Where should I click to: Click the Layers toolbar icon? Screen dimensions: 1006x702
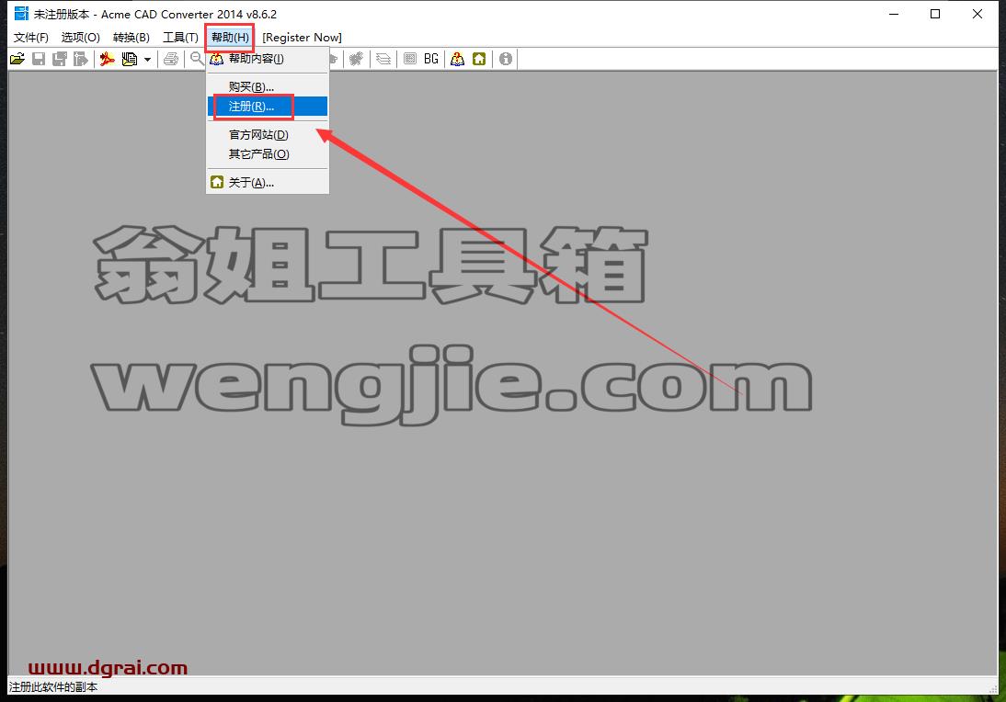(383, 59)
